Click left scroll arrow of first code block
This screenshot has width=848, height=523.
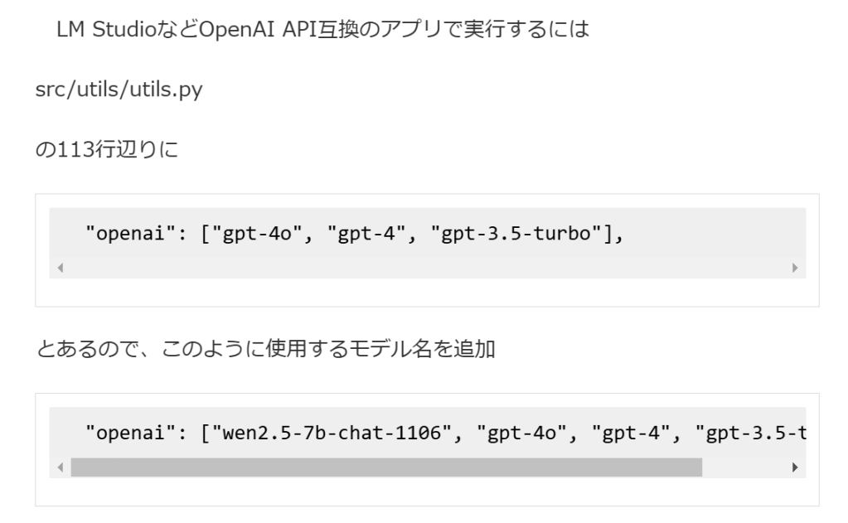[61, 269]
